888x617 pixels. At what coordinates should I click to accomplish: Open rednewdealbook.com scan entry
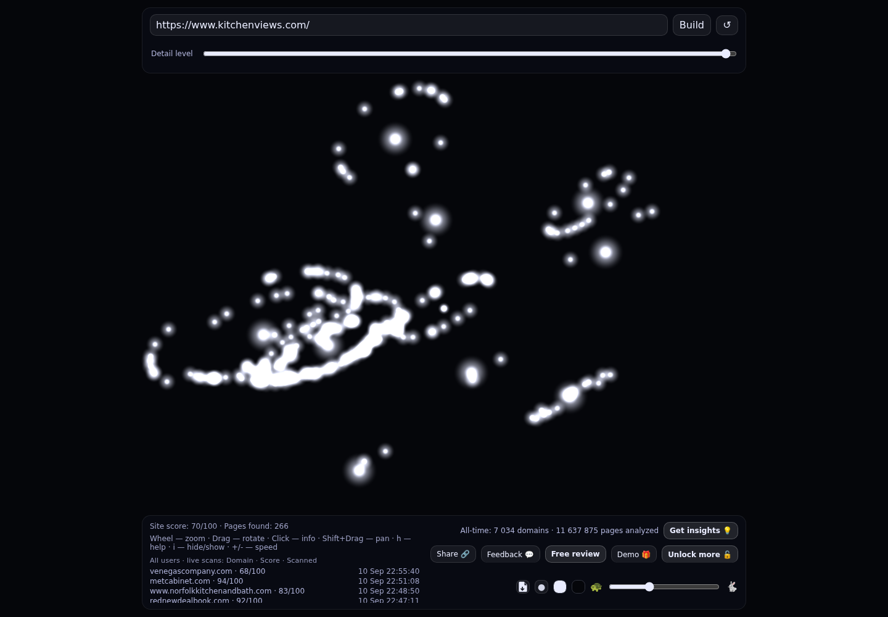pos(206,600)
